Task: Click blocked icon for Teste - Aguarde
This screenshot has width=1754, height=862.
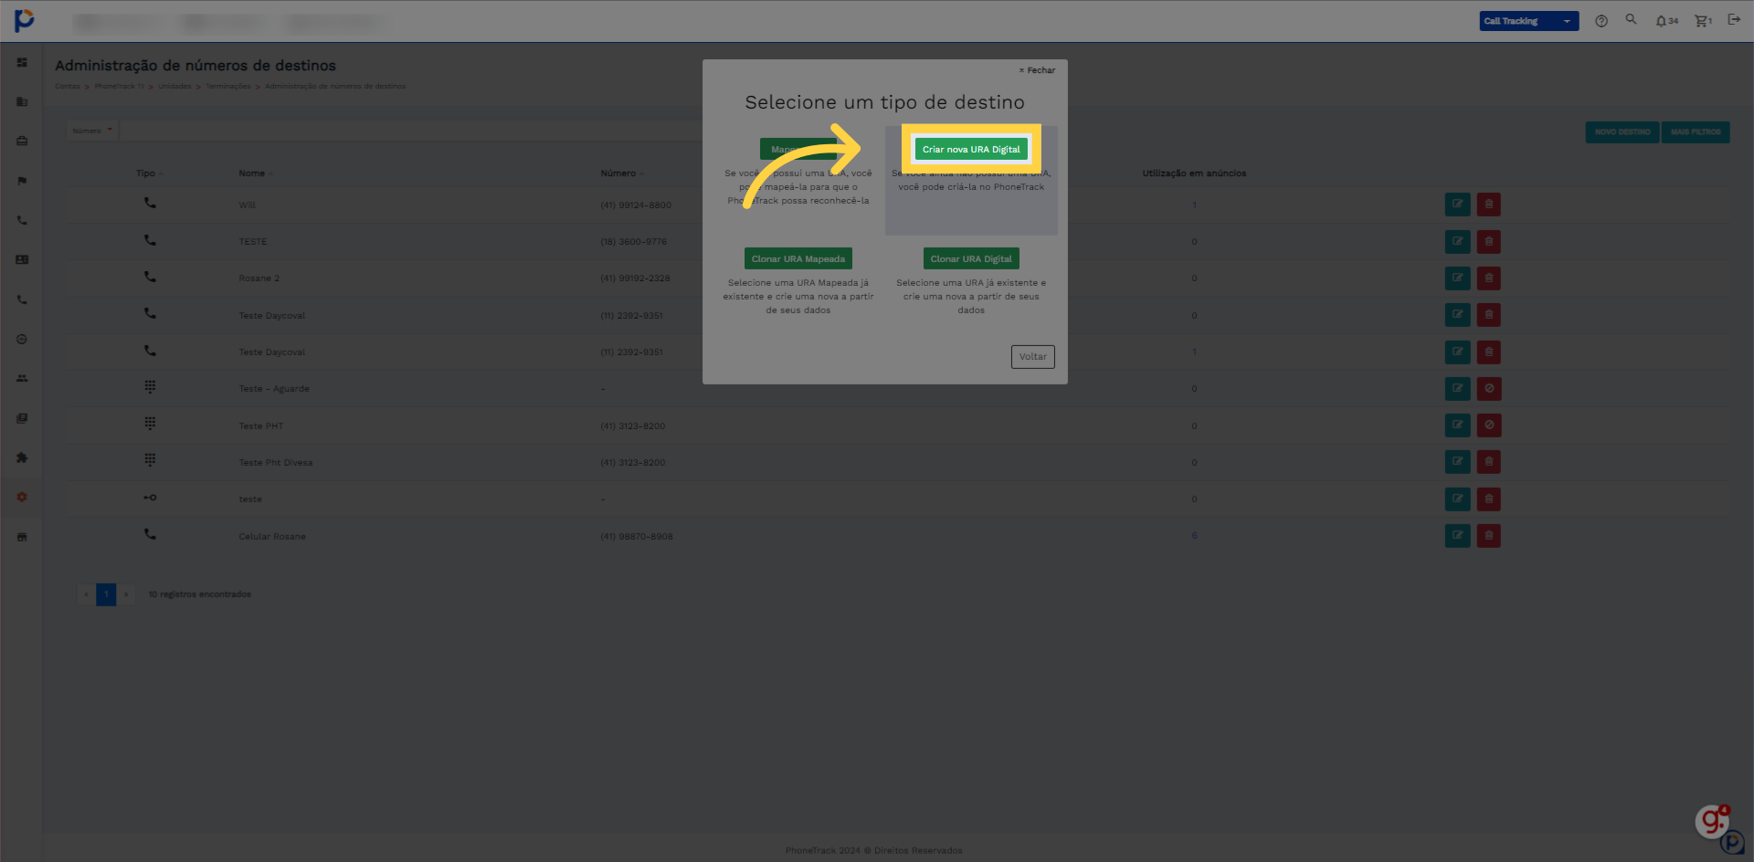Action: 1488,389
